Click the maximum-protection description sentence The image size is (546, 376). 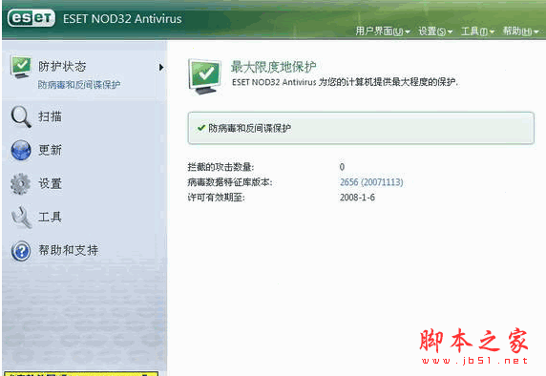[345, 82]
